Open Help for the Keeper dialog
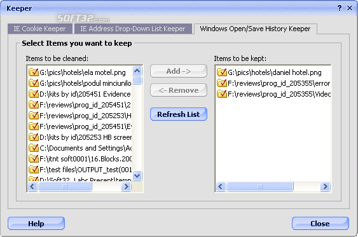Image resolution: width=358 pixels, height=237 pixels. 36,224
